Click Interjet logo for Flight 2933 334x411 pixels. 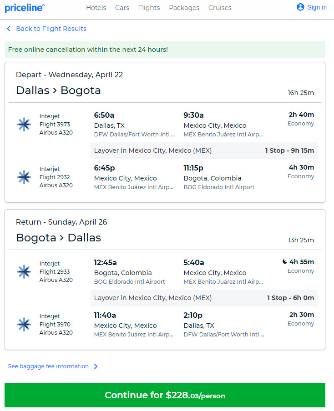click(24, 272)
